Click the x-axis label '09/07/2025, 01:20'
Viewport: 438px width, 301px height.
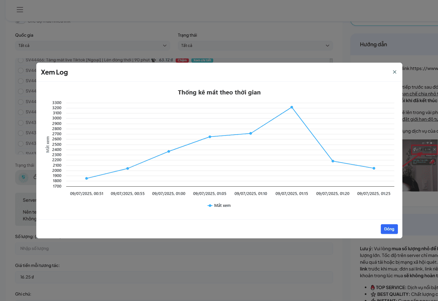point(333,194)
